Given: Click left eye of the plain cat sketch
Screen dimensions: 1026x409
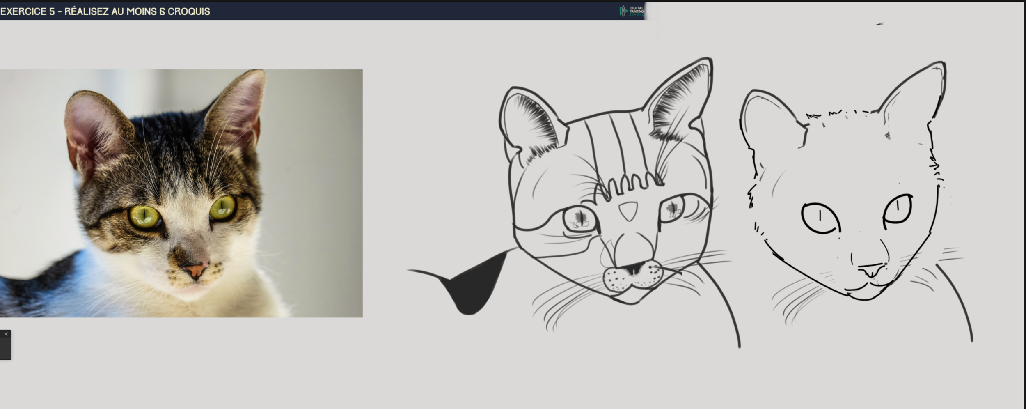Looking at the screenshot, I should (x=820, y=218).
